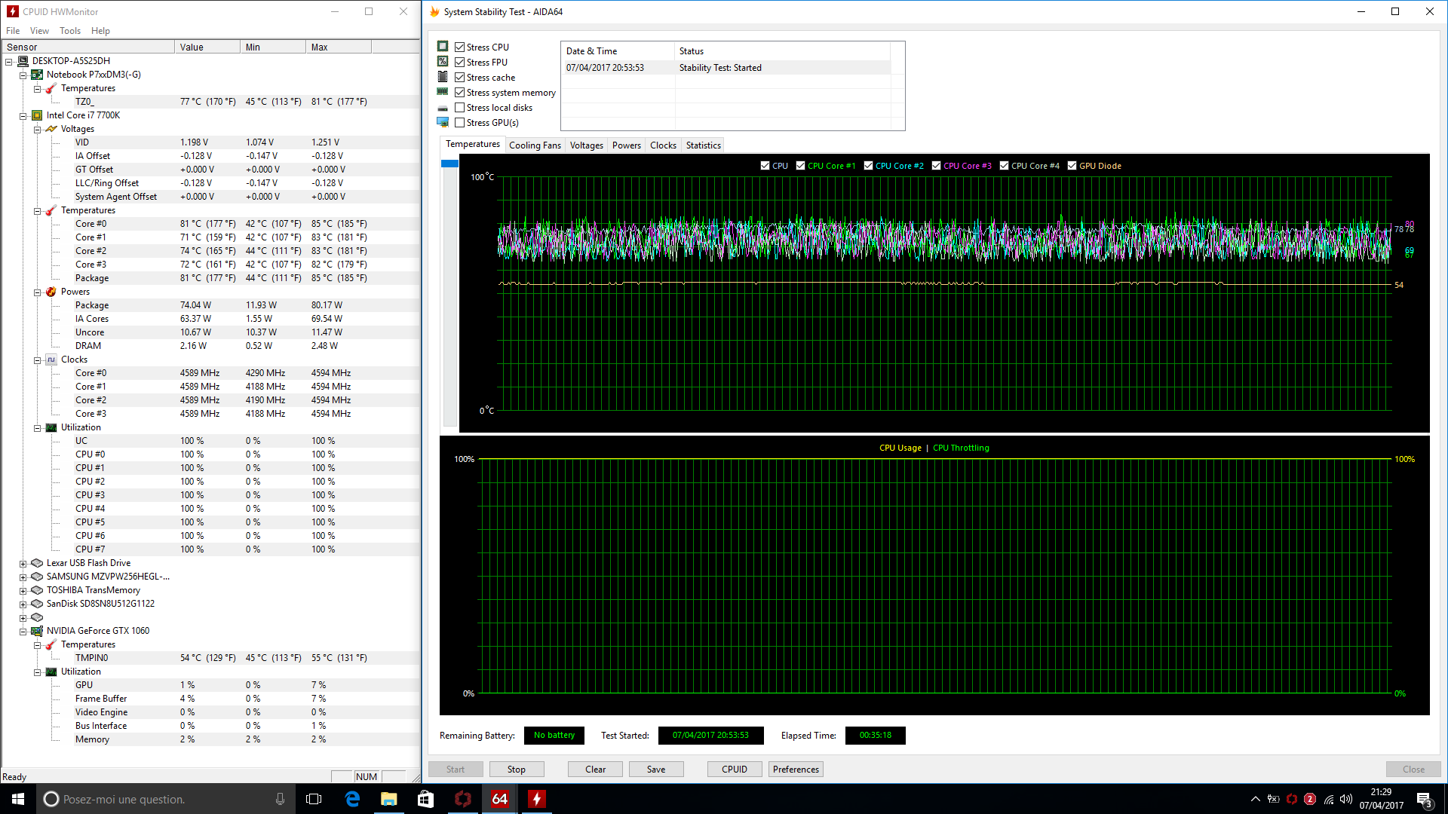Uncheck the Stress system memory checkbox
The width and height of the screenshot is (1448, 814).
pos(459,93)
